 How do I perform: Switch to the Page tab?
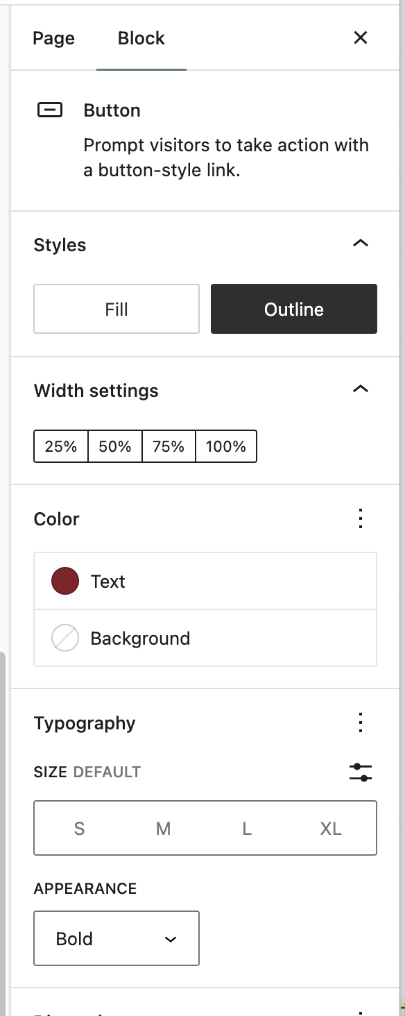point(53,38)
